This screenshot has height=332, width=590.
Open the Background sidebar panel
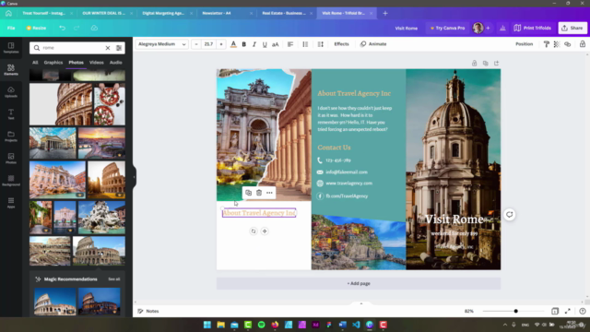click(x=11, y=181)
